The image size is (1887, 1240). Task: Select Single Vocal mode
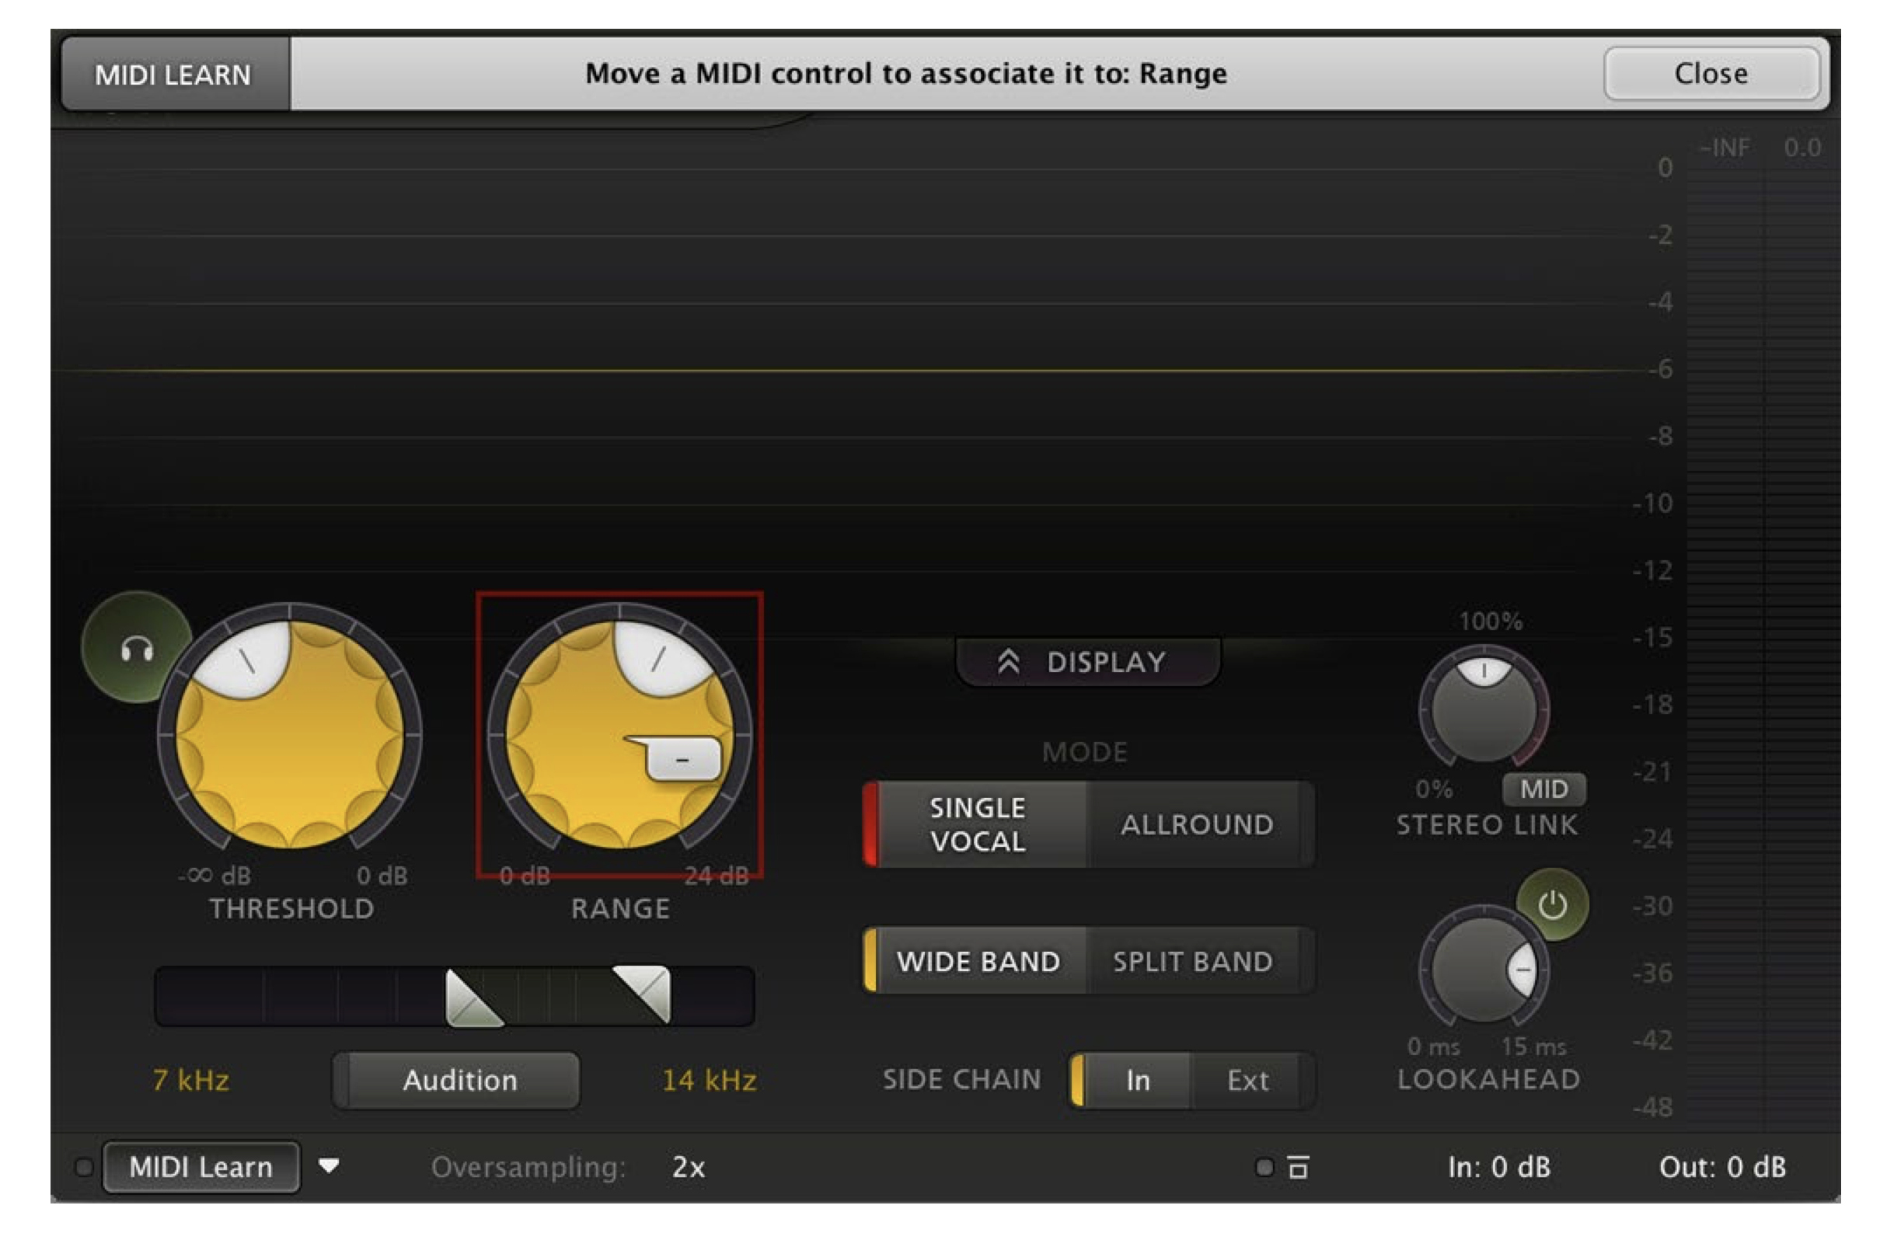[978, 824]
